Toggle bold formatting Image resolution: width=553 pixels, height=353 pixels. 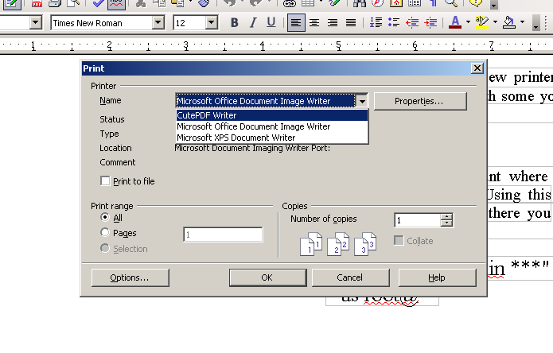(234, 23)
